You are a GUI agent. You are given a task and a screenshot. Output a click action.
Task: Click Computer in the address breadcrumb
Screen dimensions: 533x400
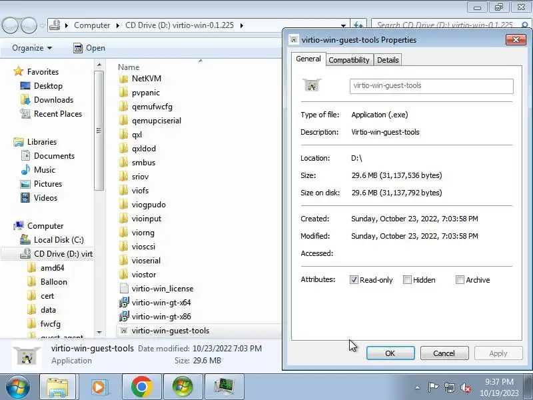point(92,25)
